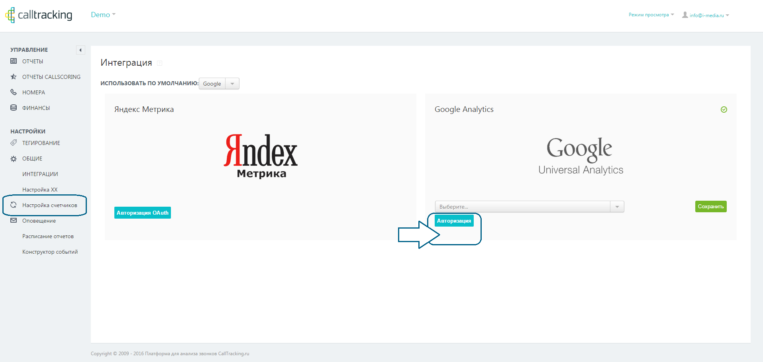The width and height of the screenshot is (763, 362).
Task: Open the Оповещение settings
Action: coord(39,221)
